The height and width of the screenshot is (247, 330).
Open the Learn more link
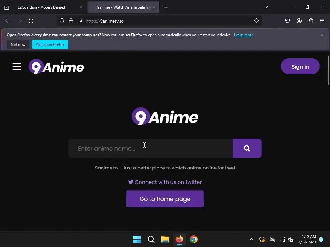pos(244,35)
